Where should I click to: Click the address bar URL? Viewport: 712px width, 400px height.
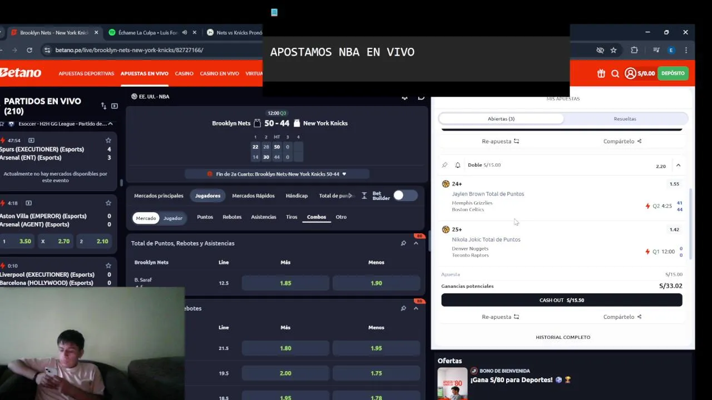pyautogui.click(x=129, y=50)
